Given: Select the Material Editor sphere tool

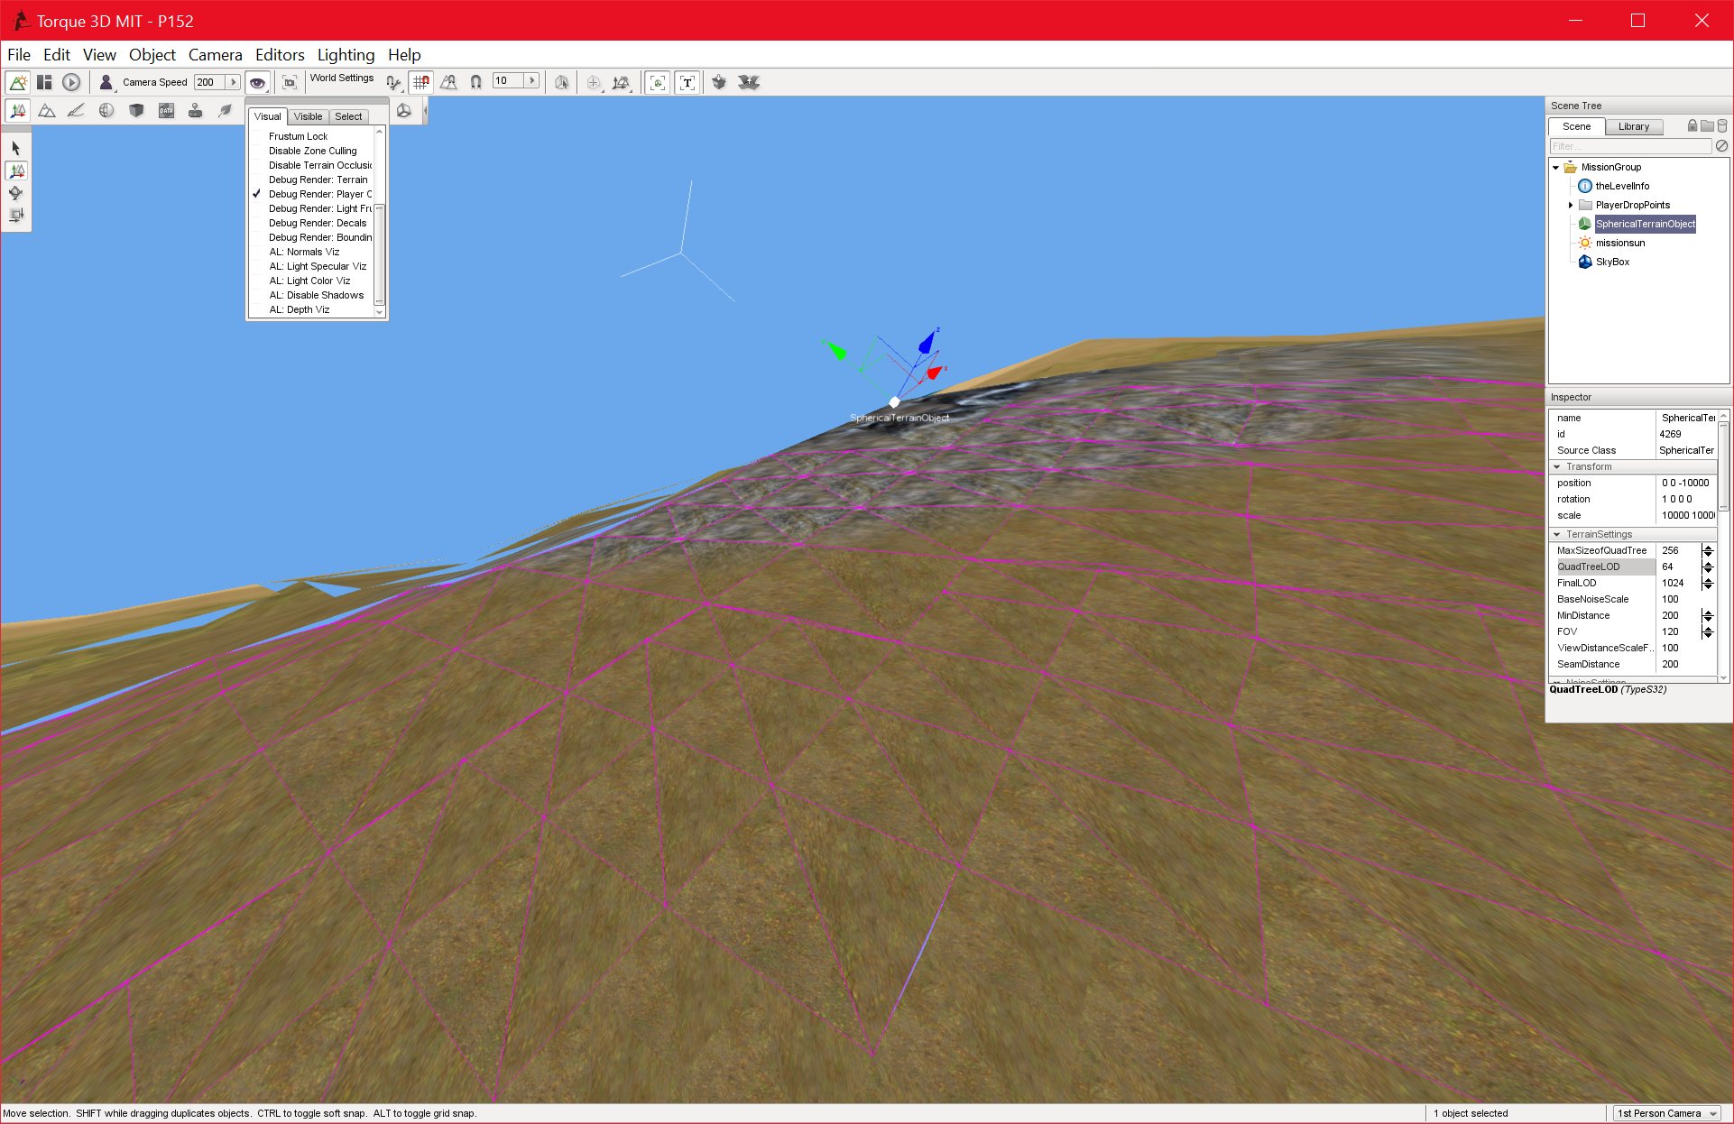Looking at the screenshot, I should click(x=106, y=111).
